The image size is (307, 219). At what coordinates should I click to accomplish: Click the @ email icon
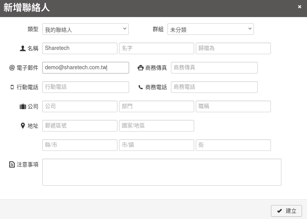pos(12,68)
